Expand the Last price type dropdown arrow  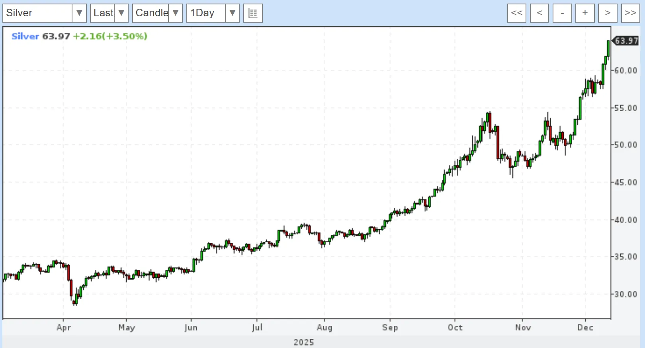point(121,13)
